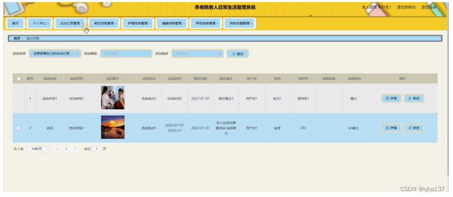Open the 10条/页 page size dropdown
This screenshot has width=453, height=197.
tap(39, 149)
